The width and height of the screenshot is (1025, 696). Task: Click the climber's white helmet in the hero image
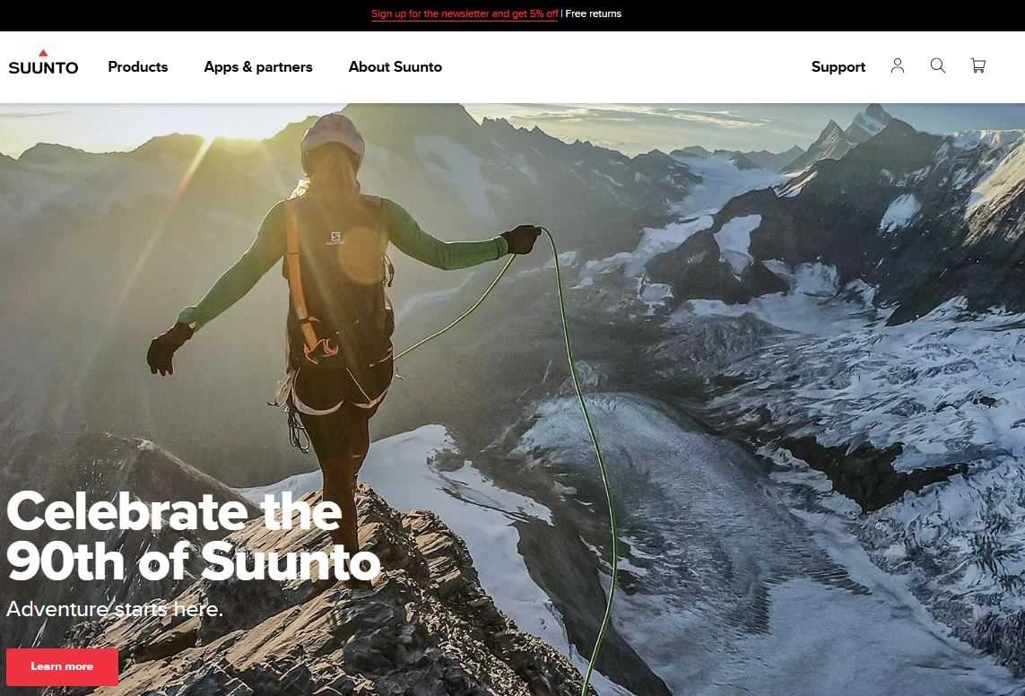pos(333,136)
